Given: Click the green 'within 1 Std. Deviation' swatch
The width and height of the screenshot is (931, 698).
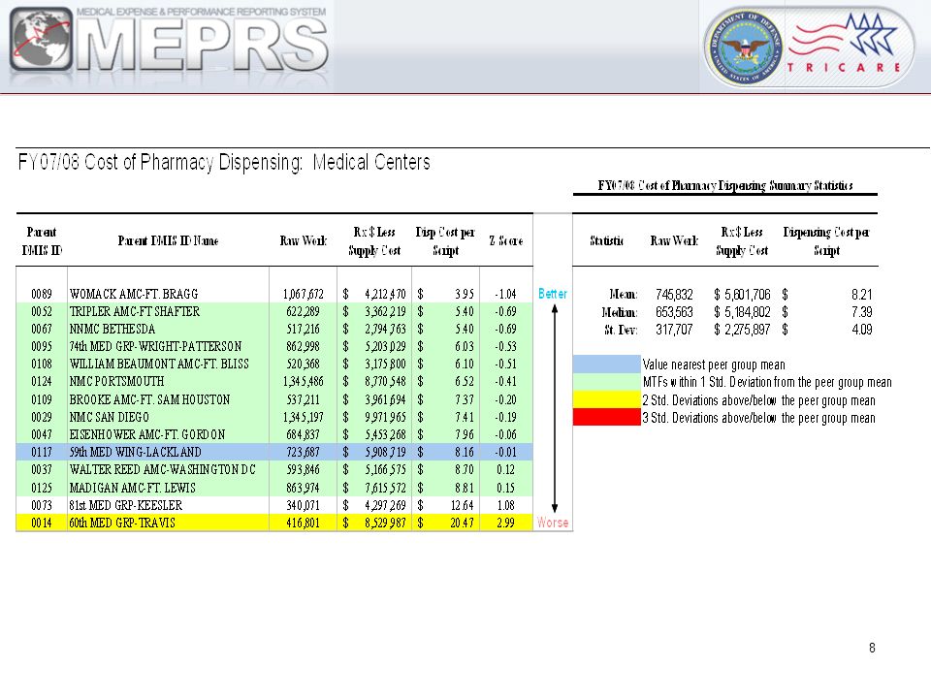Looking at the screenshot, I should tap(607, 382).
